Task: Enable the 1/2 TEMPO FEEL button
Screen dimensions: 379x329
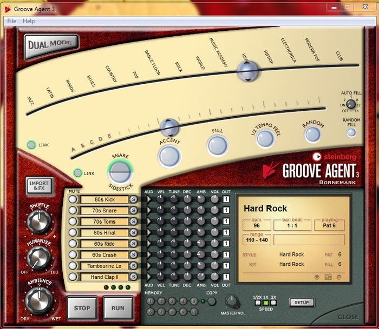Action: (265, 139)
